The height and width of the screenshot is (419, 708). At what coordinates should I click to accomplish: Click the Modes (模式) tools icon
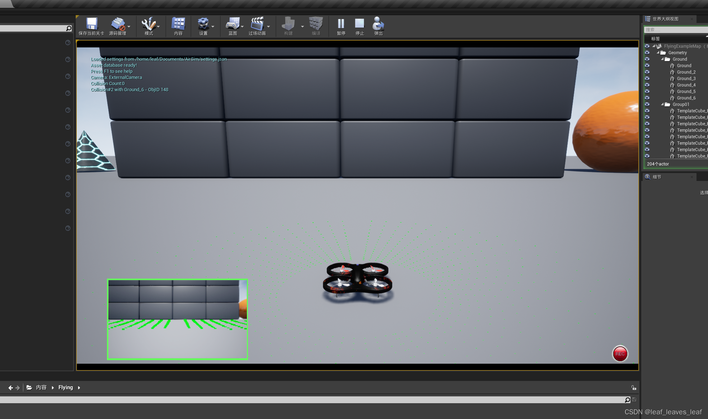(148, 24)
